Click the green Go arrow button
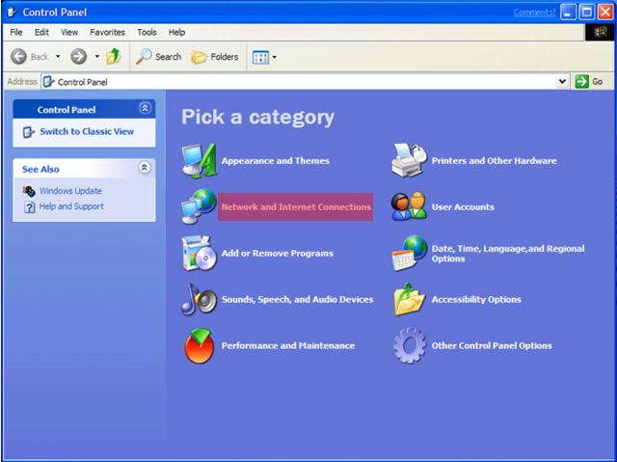Screen dimensions: 617x462 [581, 81]
